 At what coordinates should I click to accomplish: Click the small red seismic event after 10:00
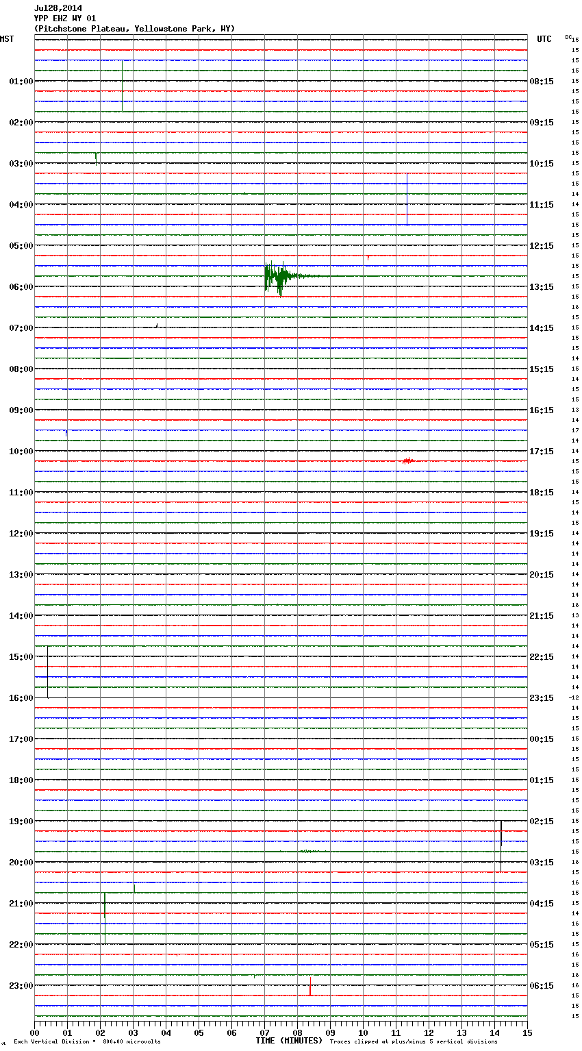[407, 461]
